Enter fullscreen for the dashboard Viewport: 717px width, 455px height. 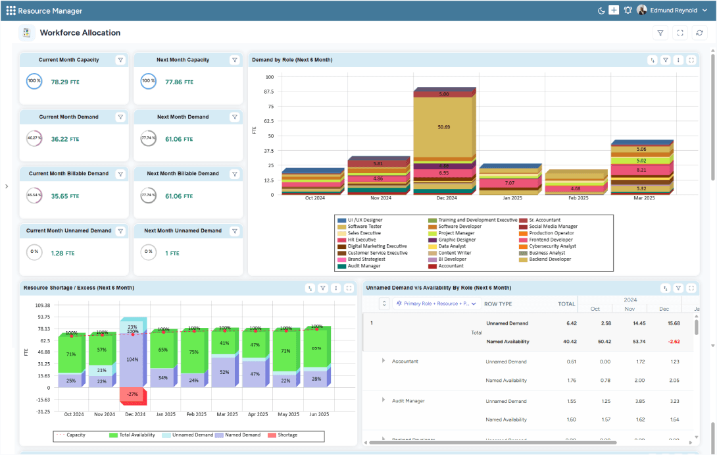click(x=680, y=33)
